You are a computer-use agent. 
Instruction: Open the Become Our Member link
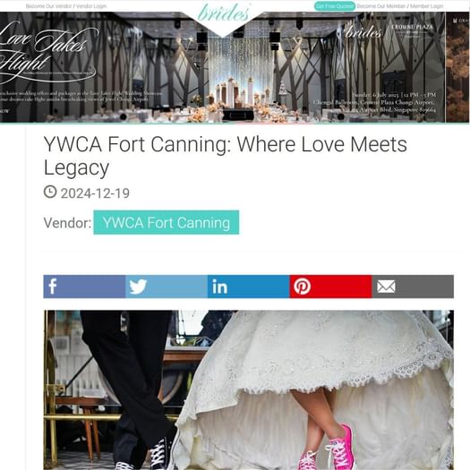381,6
